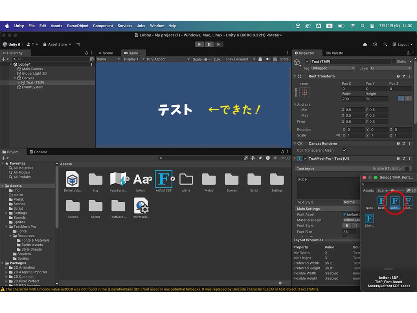
Task: Toggle the Text (TMP) object active checkbox
Action: point(307,62)
